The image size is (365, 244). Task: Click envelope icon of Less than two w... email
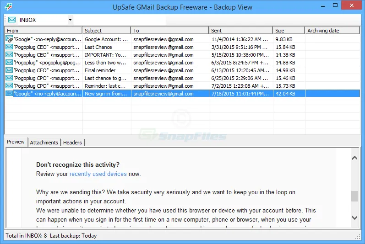(9, 63)
